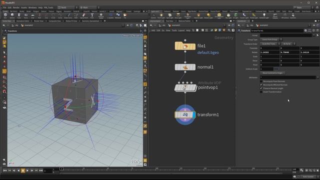Image resolution: width=320 pixels, height=180 pixels.
Task: Open the File menu
Action: click(x=4, y=7)
